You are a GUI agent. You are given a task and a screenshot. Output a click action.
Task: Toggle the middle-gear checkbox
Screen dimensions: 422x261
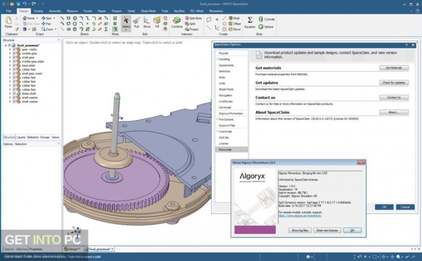(x=14, y=53)
